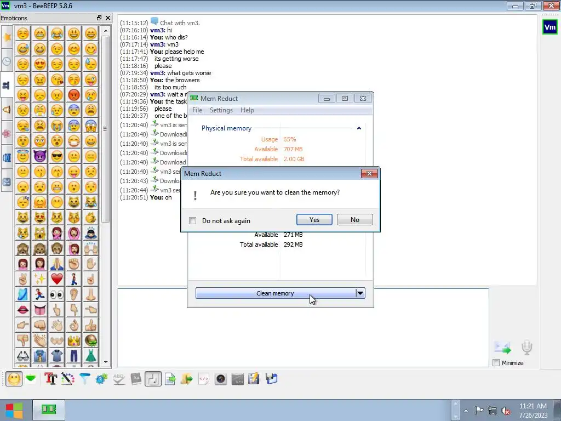Insert the thumbs up emoticon
The height and width of the screenshot is (421, 561).
tap(91, 325)
